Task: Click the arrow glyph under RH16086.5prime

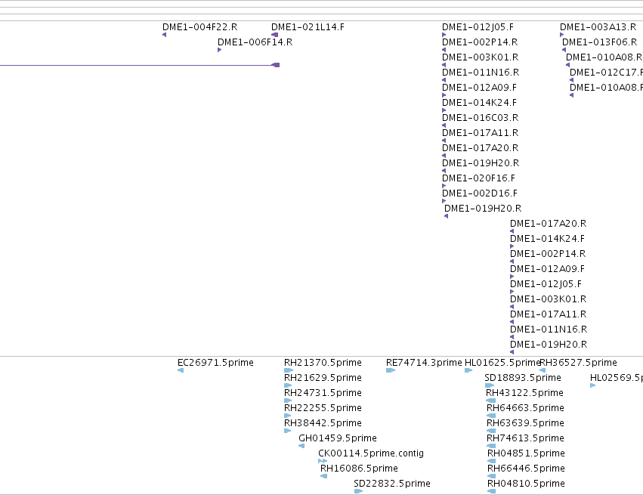Action: click(323, 476)
